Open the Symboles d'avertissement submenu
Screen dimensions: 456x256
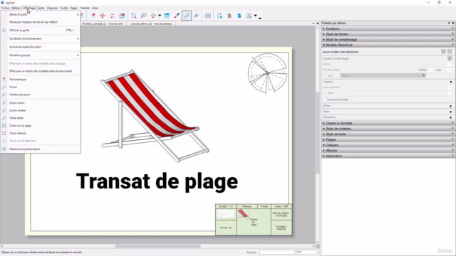coord(41,38)
